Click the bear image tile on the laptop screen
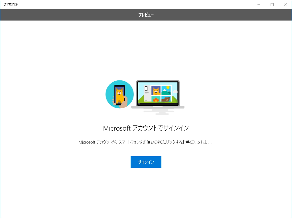 pyautogui.click(x=166, y=99)
